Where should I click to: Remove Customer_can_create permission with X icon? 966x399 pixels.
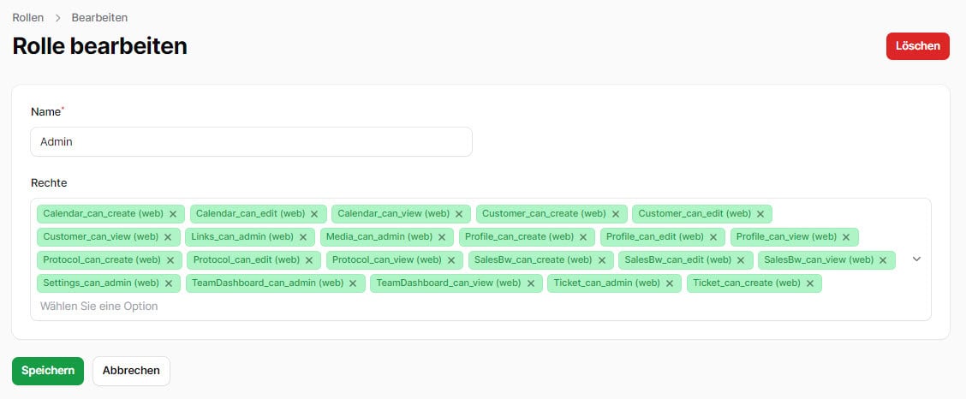(616, 214)
